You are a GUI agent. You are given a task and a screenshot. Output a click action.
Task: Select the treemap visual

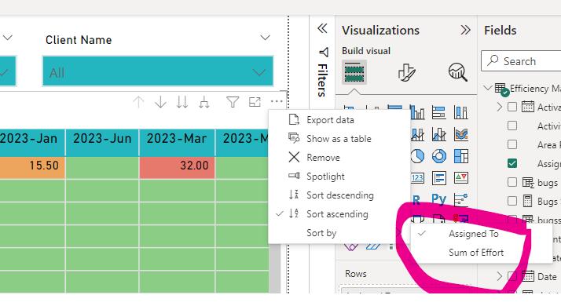point(460,156)
